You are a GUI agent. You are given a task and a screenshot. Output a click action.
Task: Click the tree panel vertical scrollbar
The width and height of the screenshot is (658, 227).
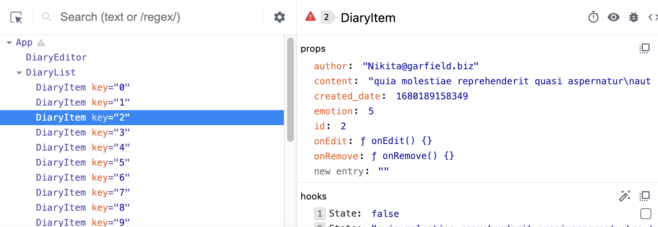[290, 90]
